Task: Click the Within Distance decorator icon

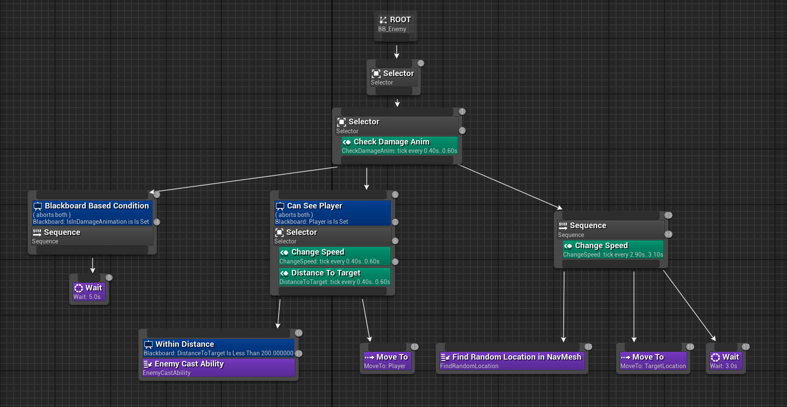Action: coord(148,345)
